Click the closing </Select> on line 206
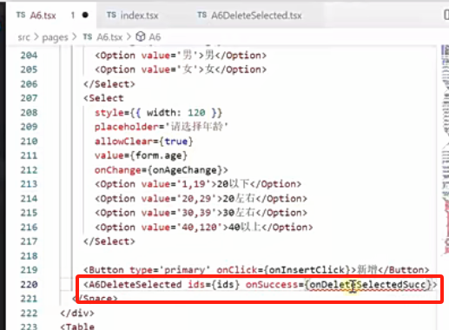The height and width of the screenshot is (330, 449). (x=109, y=84)
